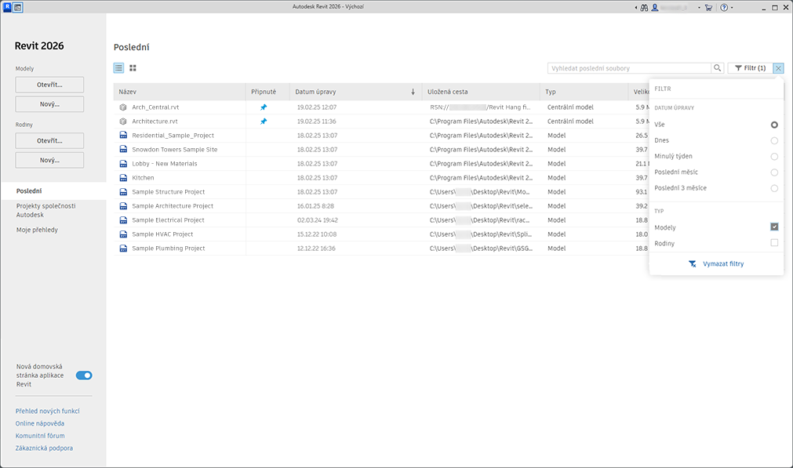Toggle the Nová domovská stránka switch
The image size is (793, 468).
84,375
